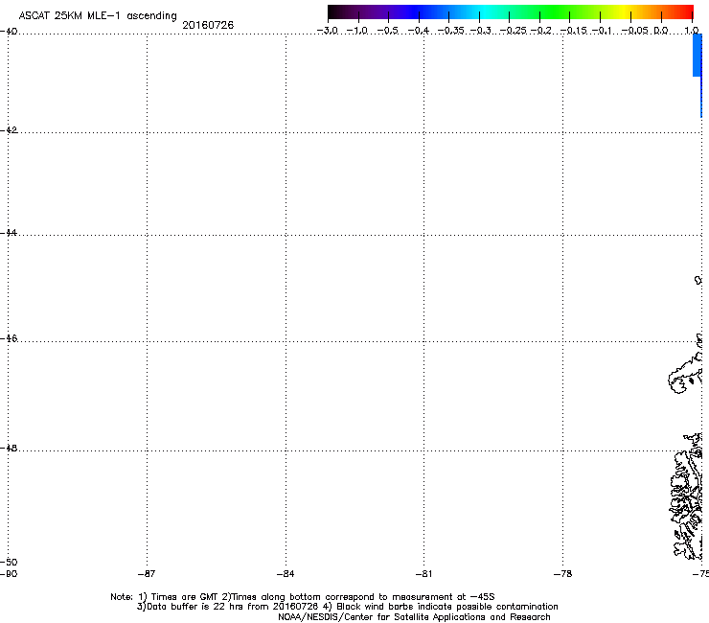The height and width of the screenshot is (623, 709).
Task: Click the blue data swath on the map
Action: click(x=698, y=56)
